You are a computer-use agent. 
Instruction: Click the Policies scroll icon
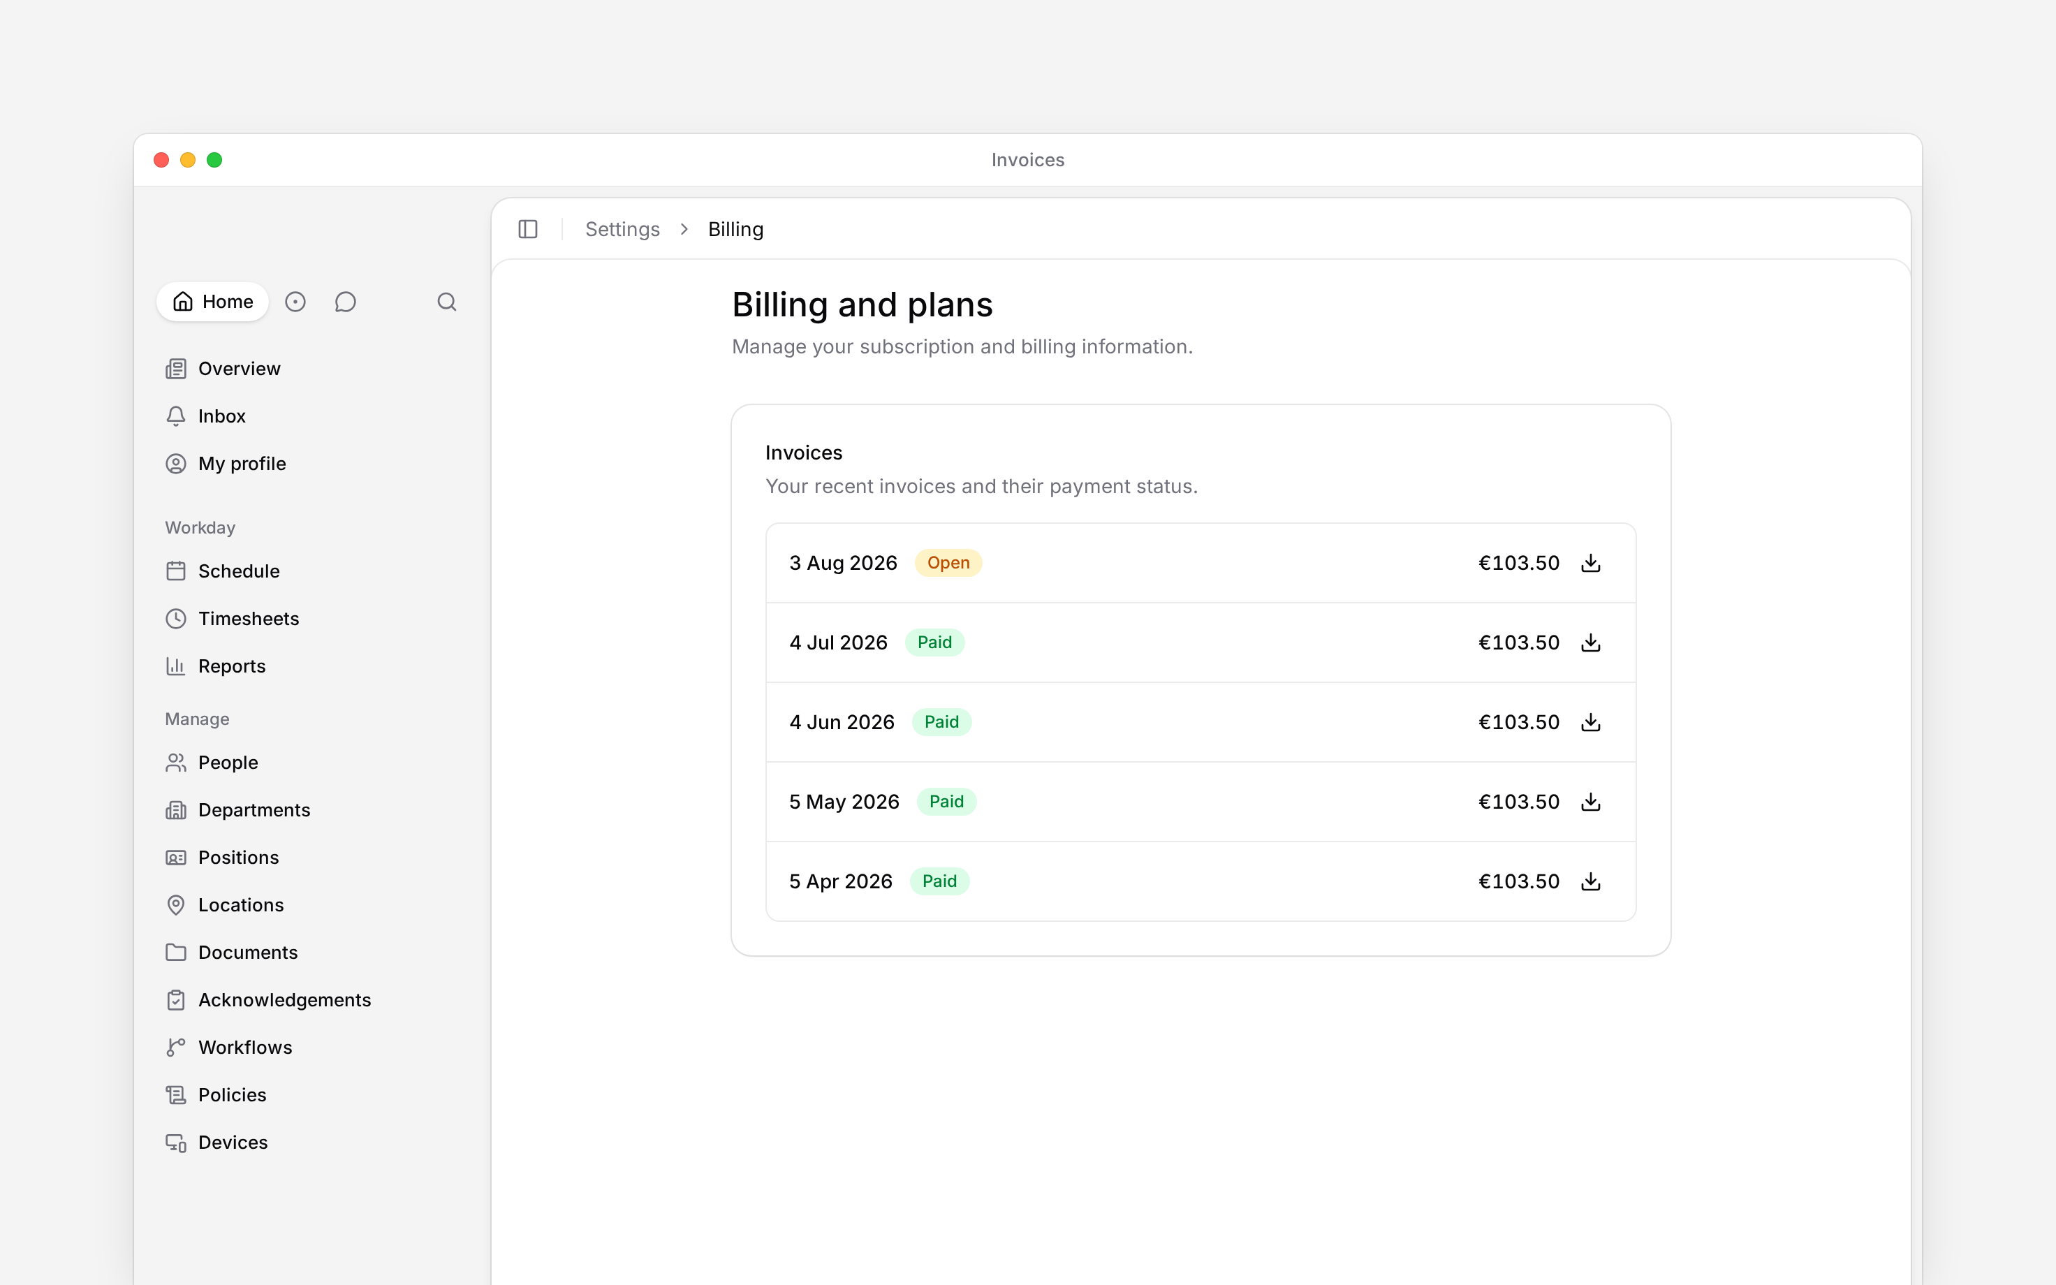point(176,1096)
